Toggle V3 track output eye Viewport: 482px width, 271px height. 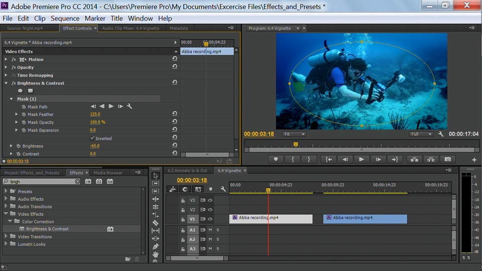pyautogui.click(x=210, y=200)
